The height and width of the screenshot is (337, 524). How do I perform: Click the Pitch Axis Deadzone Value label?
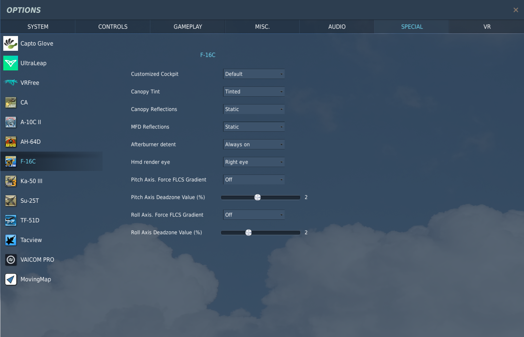click(168, 197)
